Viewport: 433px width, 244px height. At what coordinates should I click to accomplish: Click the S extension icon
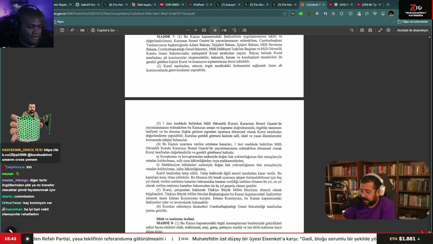[x=333, y=14]
